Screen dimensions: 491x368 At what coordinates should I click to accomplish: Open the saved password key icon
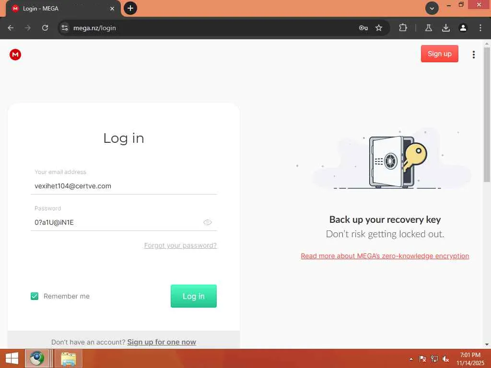363,28
